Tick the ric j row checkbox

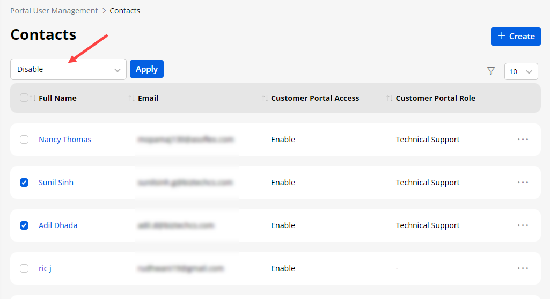click(24, 268)
